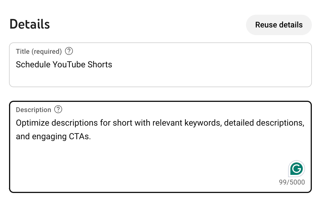Click the "Title (required)" label text

tap(39, 51)
